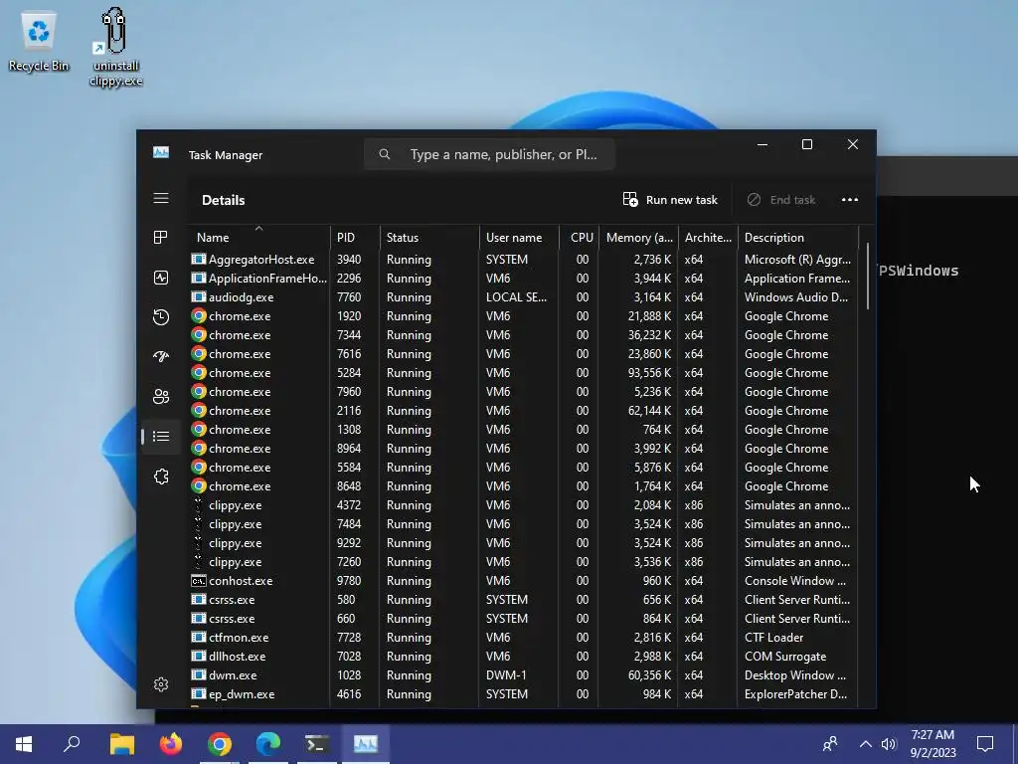This screenshot has width=1018, height=764.
Task: Select the dwm.exe process row
Action: click(523, 675)
